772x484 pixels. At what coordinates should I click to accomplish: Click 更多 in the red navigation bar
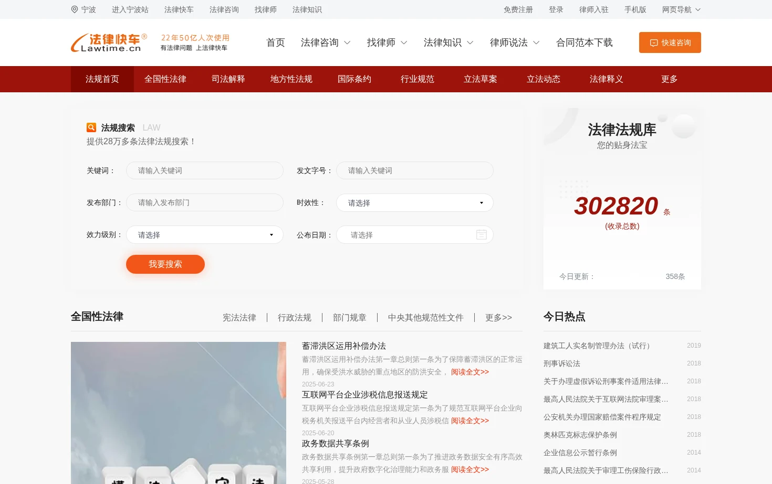670,79
